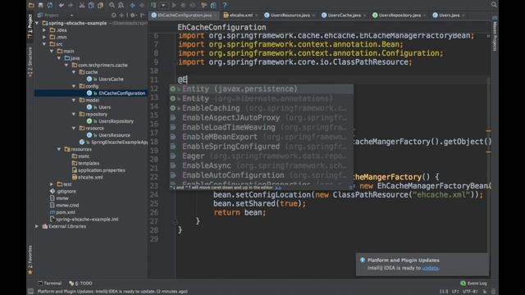Click the hide Project panel icon

[x=143, y=15]
